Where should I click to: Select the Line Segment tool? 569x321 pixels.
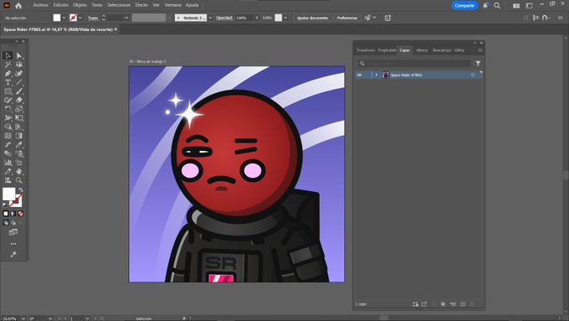(x=19, y=82)
